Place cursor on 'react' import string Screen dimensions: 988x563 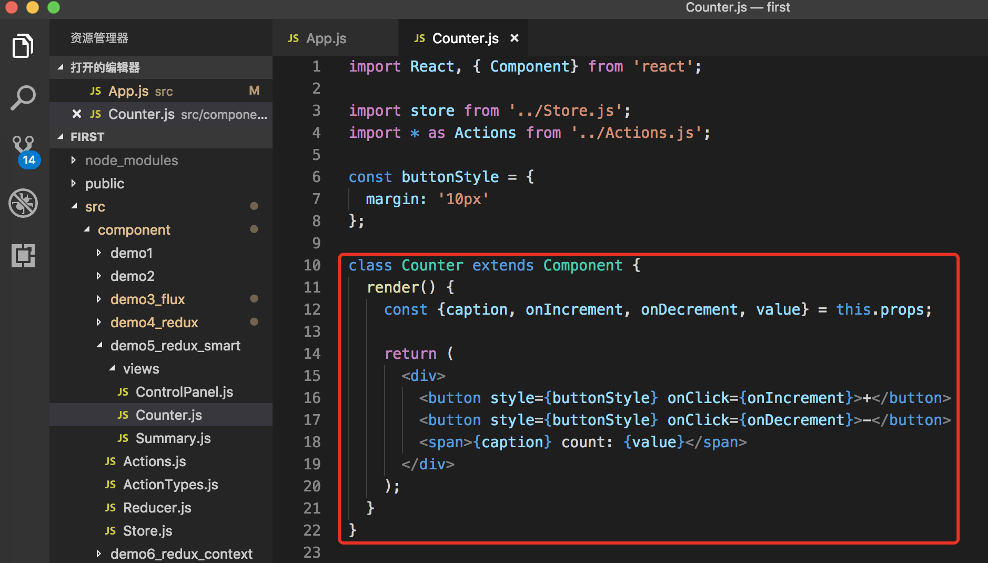click(663, 66)
